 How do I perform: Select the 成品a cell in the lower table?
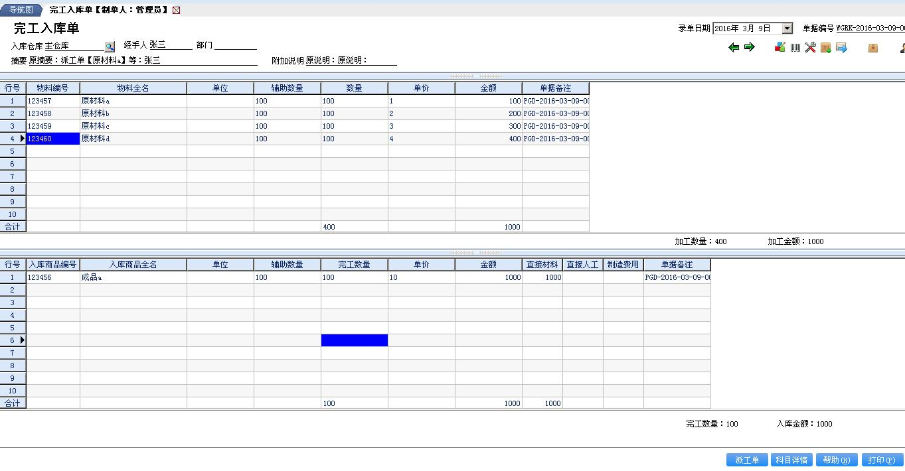click(x=133, y=277)
